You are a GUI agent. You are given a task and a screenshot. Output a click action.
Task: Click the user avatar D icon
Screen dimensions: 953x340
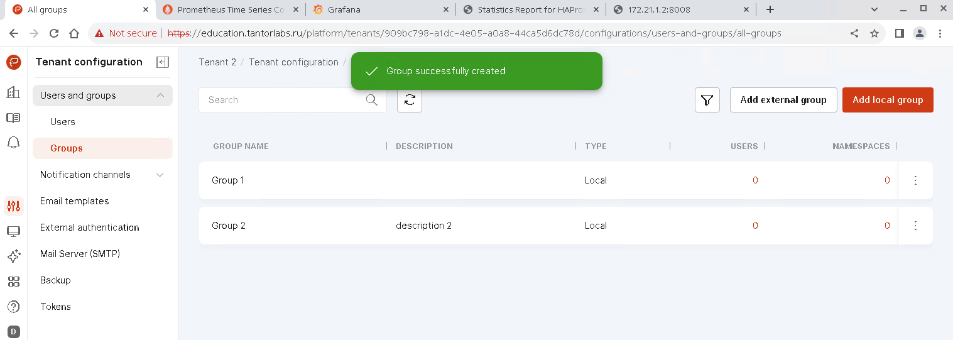pyautogui.click(x=13, y=331)
